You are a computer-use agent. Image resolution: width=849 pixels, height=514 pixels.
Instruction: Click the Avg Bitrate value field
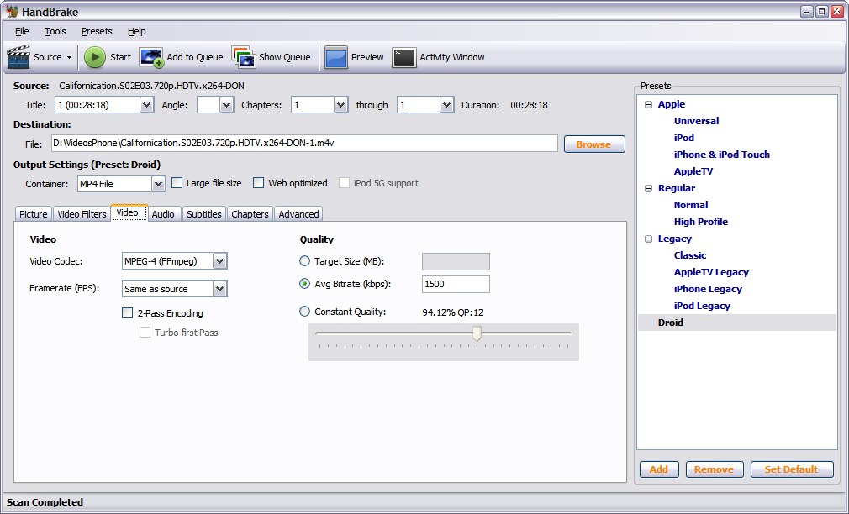pos(456,284)
